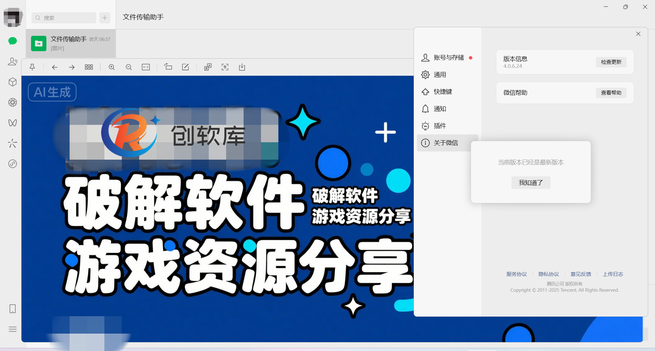Open 插件 settings section

447,126
